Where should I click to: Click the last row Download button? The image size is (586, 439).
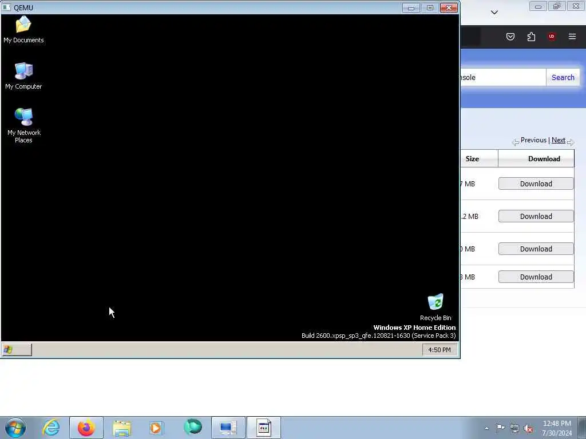pos(536,277)
